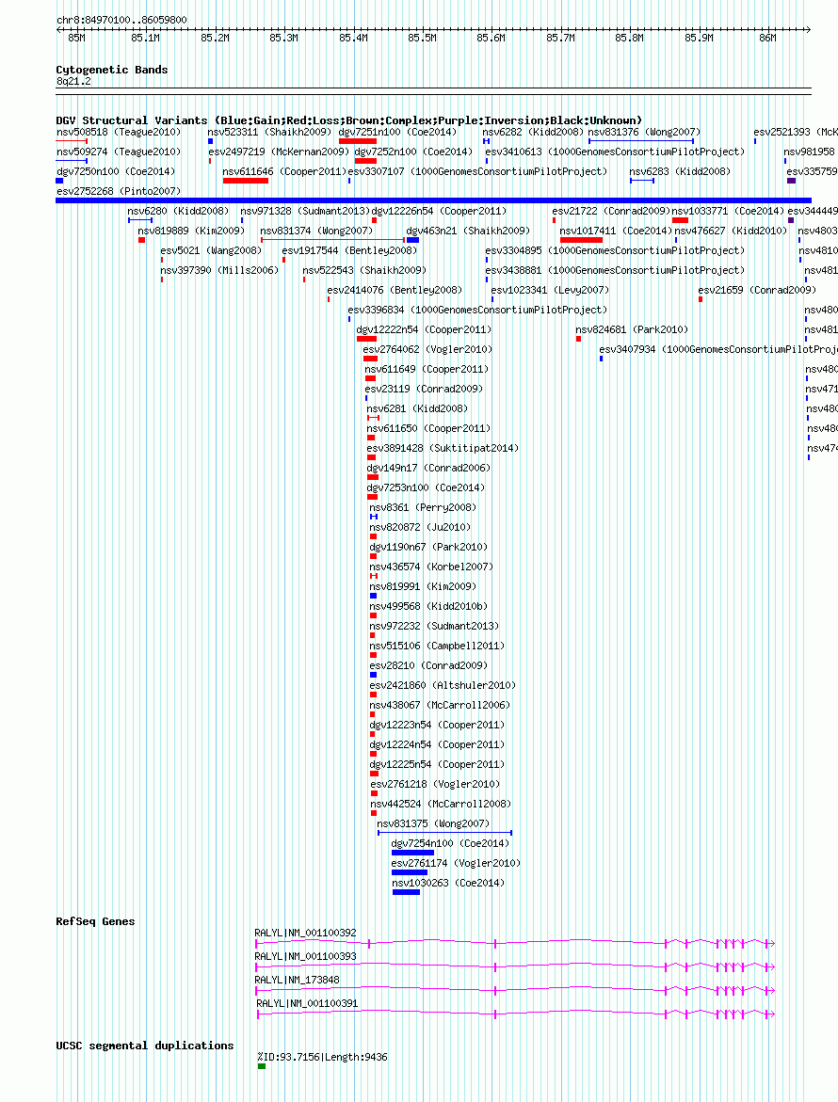This screenshot has height=1102, width=838.
Task: Click the red nsv1017411 loss bar
Action: 581,240
